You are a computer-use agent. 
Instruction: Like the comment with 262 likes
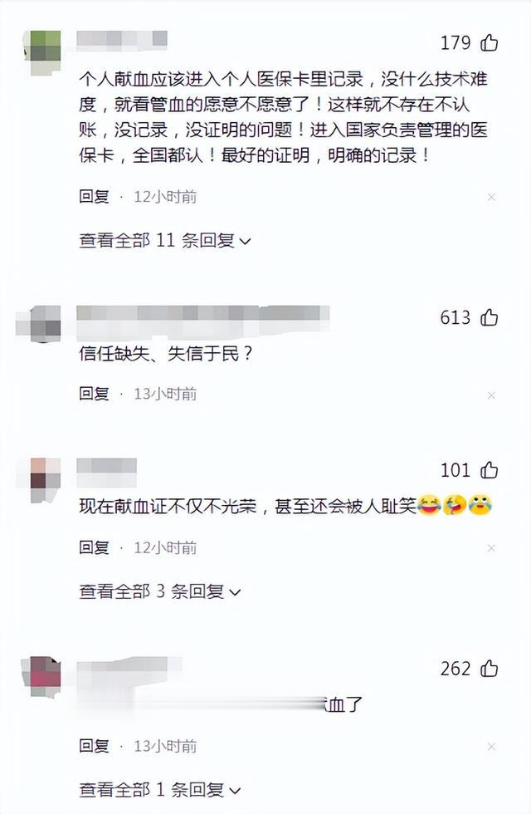pos(489,669)
